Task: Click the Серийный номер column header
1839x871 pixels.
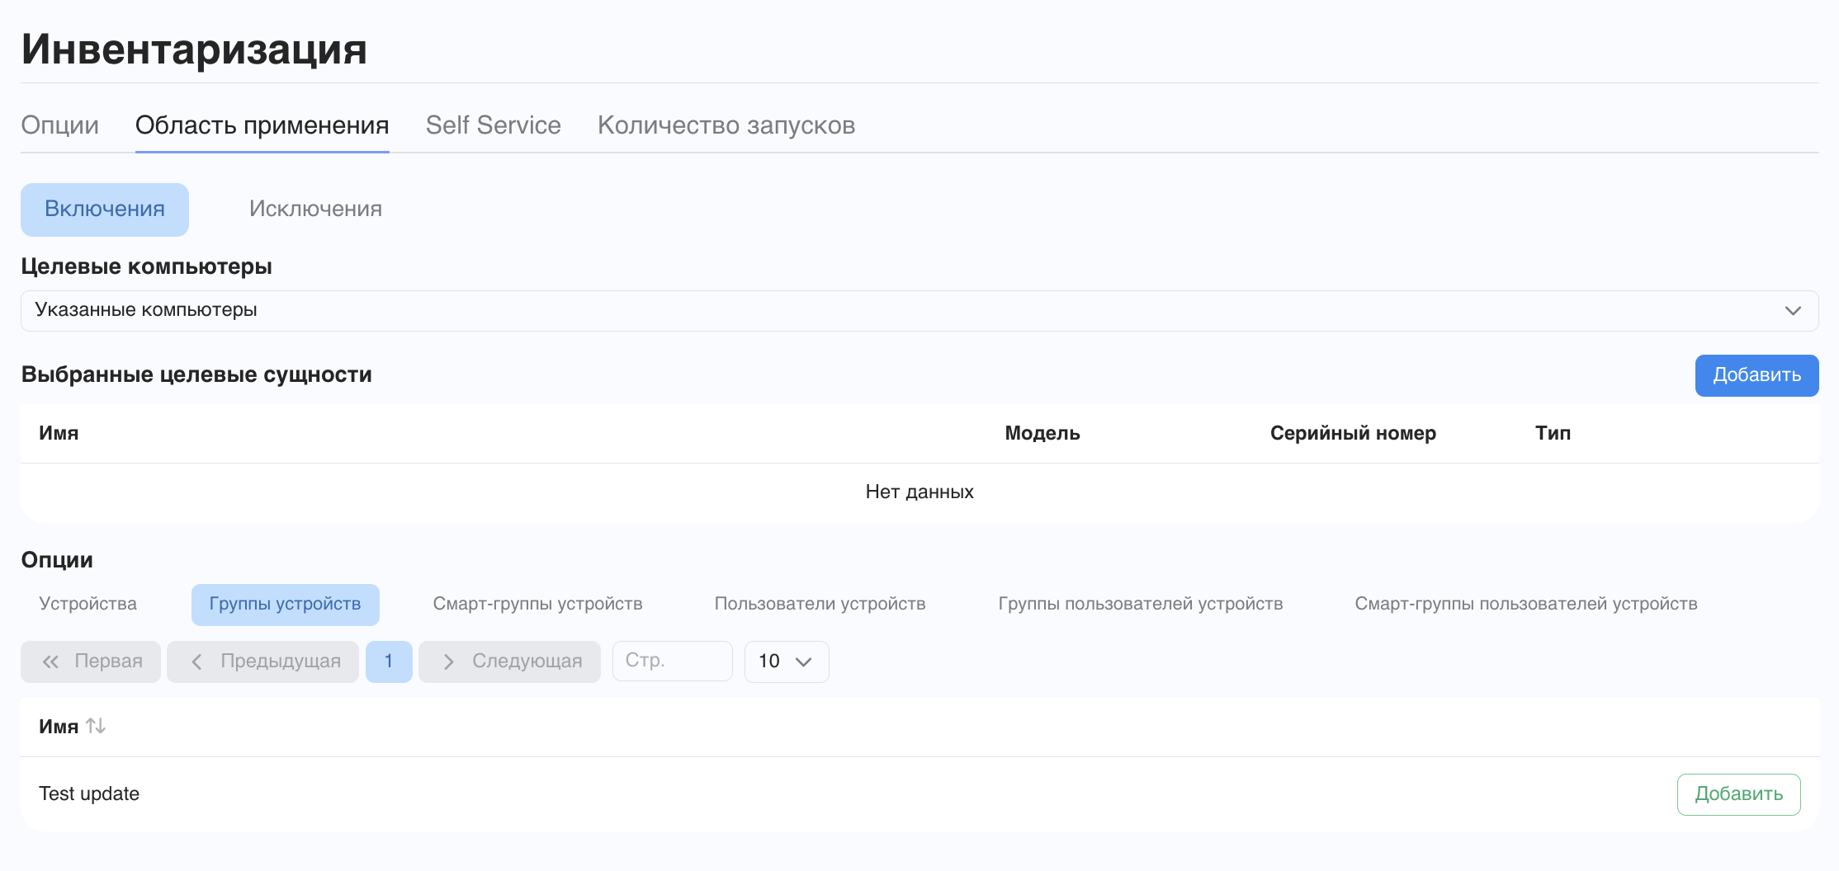Action: (x=1353, y=433)
